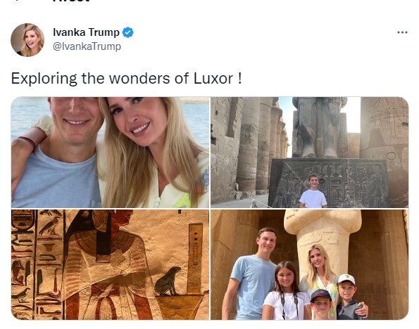Click the blue verified checkmark badge
The height and width of the screenshot is (329, 419).
(x=127, y=32)
